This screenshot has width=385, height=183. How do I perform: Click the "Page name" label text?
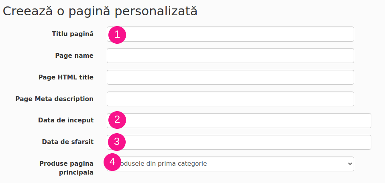(74, 56)
